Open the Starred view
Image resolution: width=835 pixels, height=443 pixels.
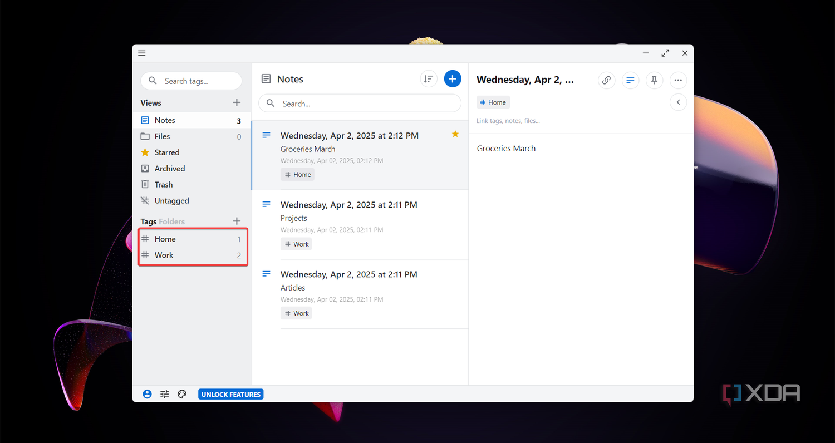191,152
